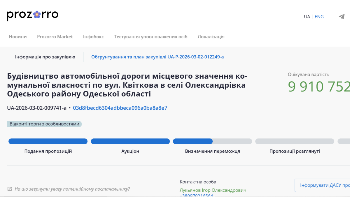Go to Prozorro Market
The image size is (350, 197).
pos(55,37)
